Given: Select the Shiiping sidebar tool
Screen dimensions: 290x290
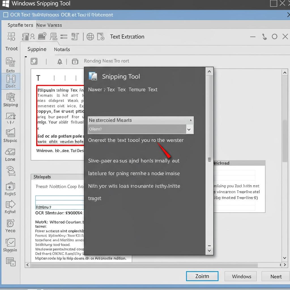Looking at the screenshot, I should pos(10,100).
